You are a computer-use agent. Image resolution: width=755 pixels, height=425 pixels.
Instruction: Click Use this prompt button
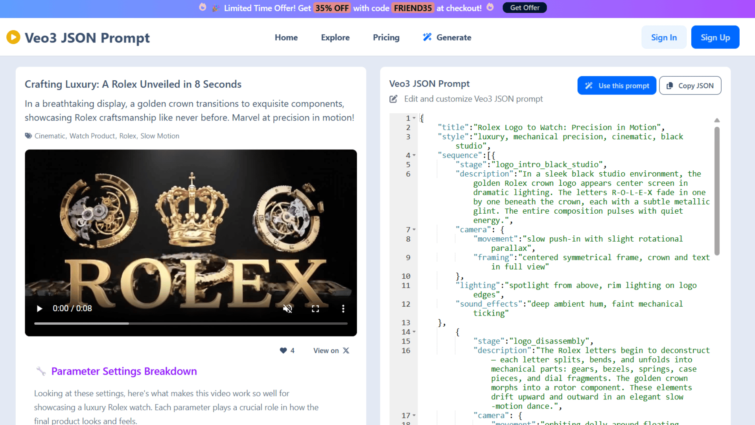coord(616,85)
